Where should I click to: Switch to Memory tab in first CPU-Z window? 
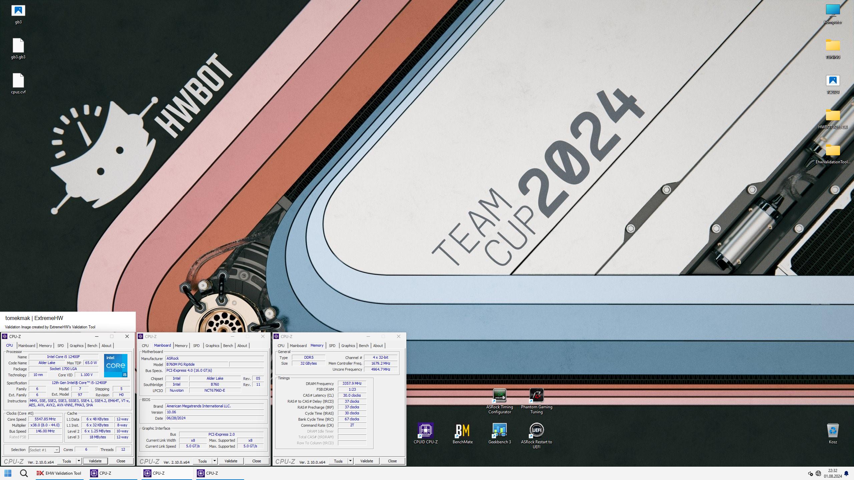click(x=45, y=346)
